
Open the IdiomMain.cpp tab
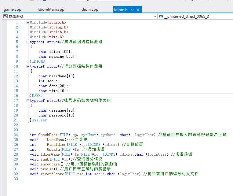tap(51, 9)
